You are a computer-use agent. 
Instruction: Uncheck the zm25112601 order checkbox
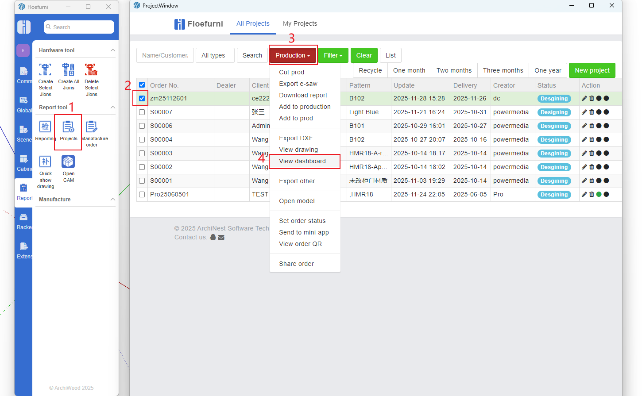142,99
